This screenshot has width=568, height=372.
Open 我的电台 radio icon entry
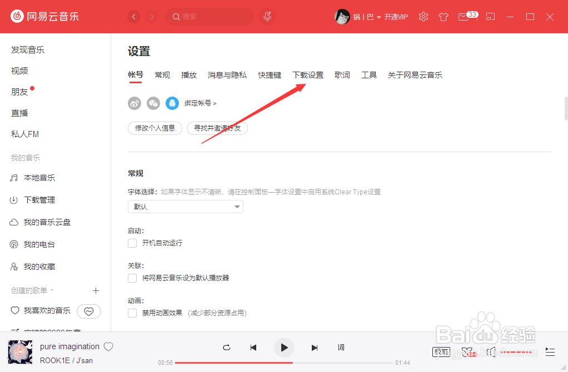pyautogui.click(x=33, y=244)
